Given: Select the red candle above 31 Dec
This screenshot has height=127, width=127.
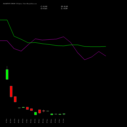Looking at the screenshot, I should coord(27,108).
